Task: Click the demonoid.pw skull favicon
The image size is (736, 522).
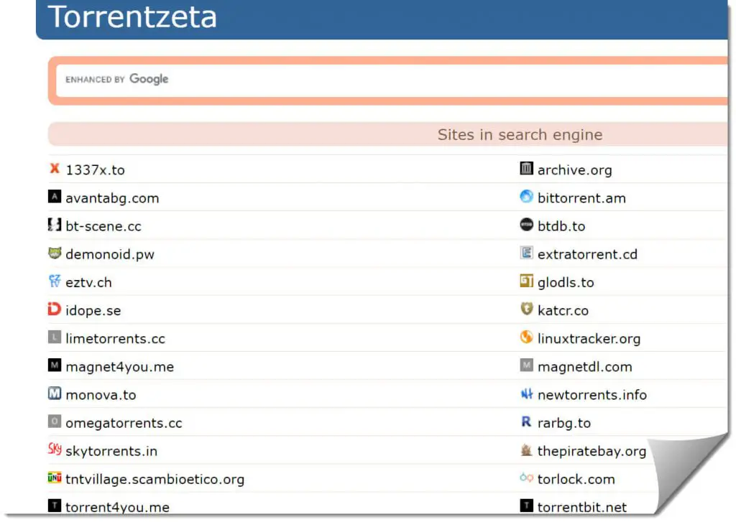Action: coord(55,254)
